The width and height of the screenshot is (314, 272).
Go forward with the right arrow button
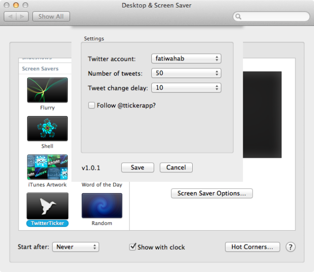pos(22,17)
